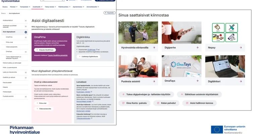Click the Nepsy breakfast food pictogram
Image resolution: width=255 pixels, height=134 pixels.
tap(218, 37)
